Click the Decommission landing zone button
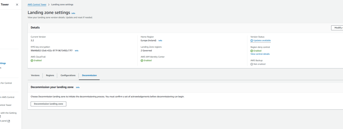 48,104
